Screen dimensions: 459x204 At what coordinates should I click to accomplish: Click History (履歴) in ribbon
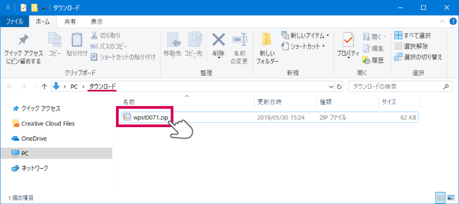coord(373,61)
